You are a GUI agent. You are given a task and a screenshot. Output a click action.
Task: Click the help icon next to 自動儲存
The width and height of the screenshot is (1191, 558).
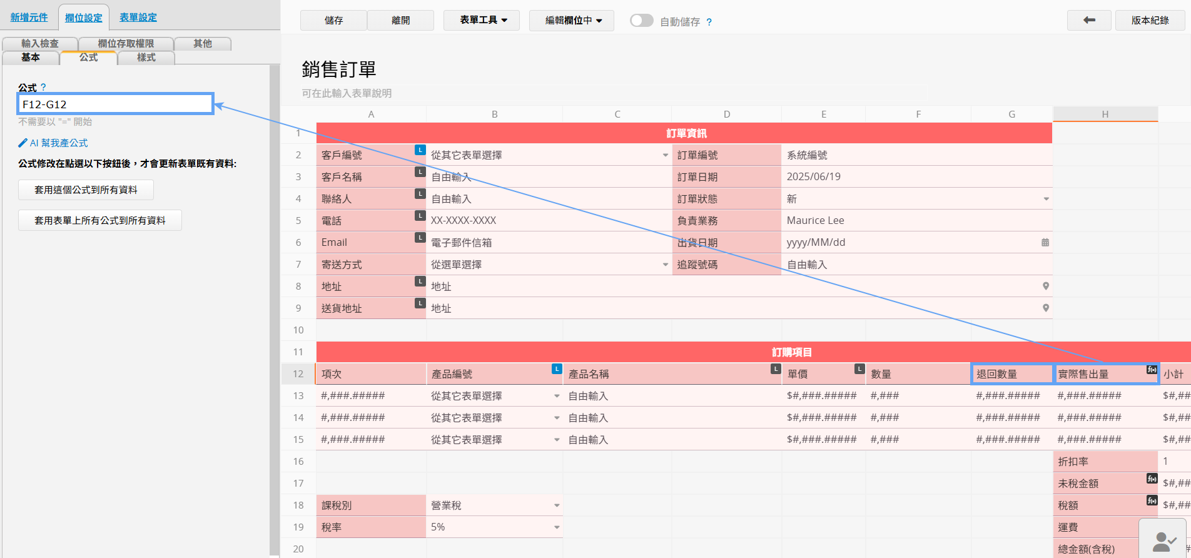709,22
